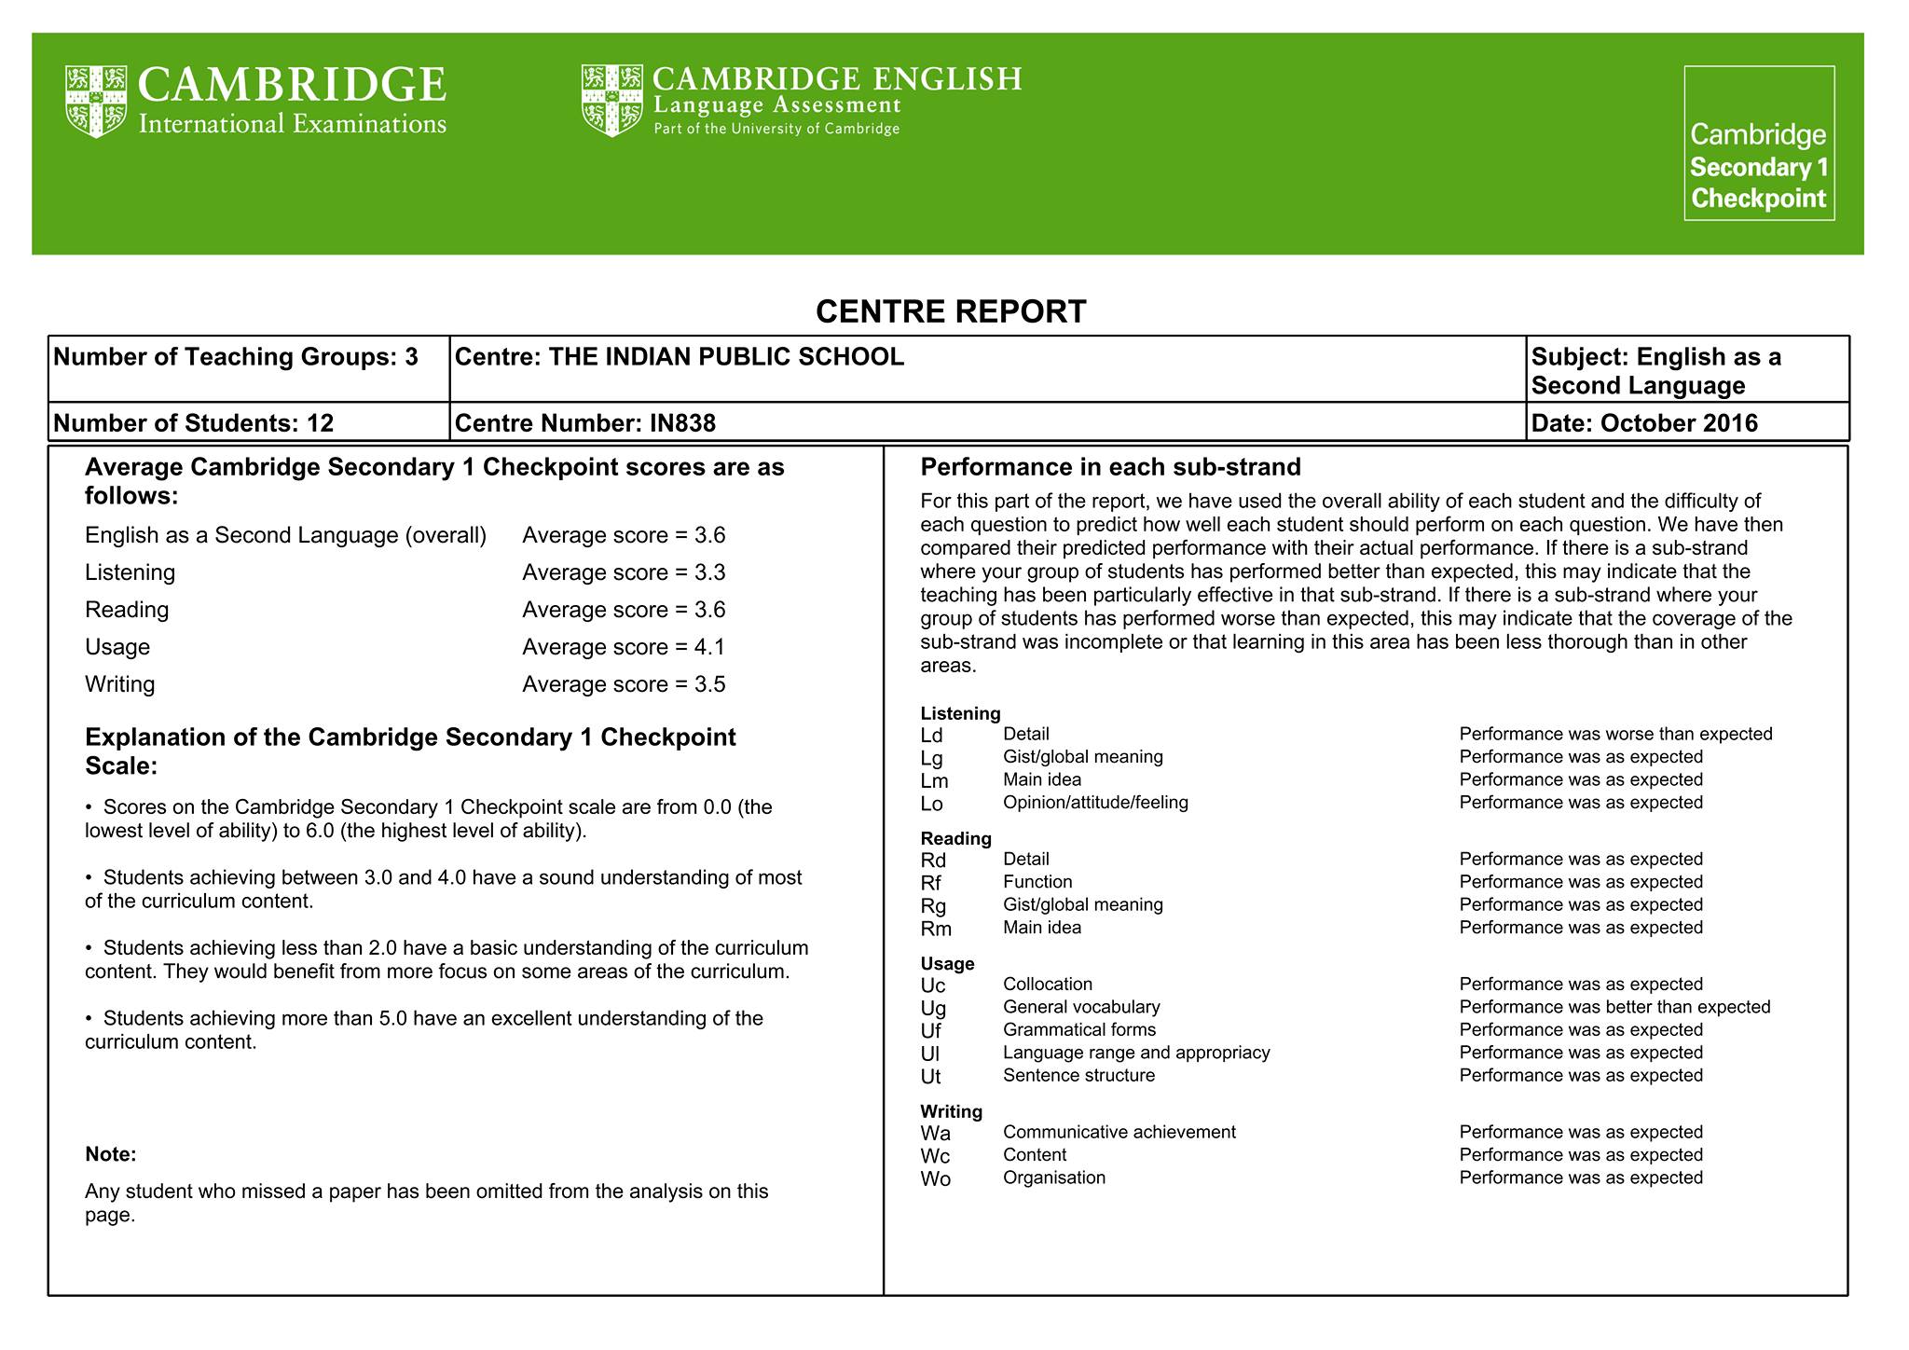Click the Cambridge English Language Assessment shield
The width and height of the screenshot is (1909, 1350).
click(611, 101)
